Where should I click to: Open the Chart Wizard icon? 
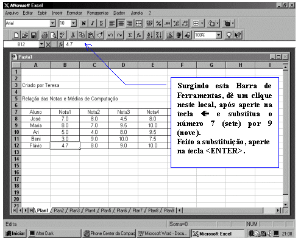pos(169,35)
